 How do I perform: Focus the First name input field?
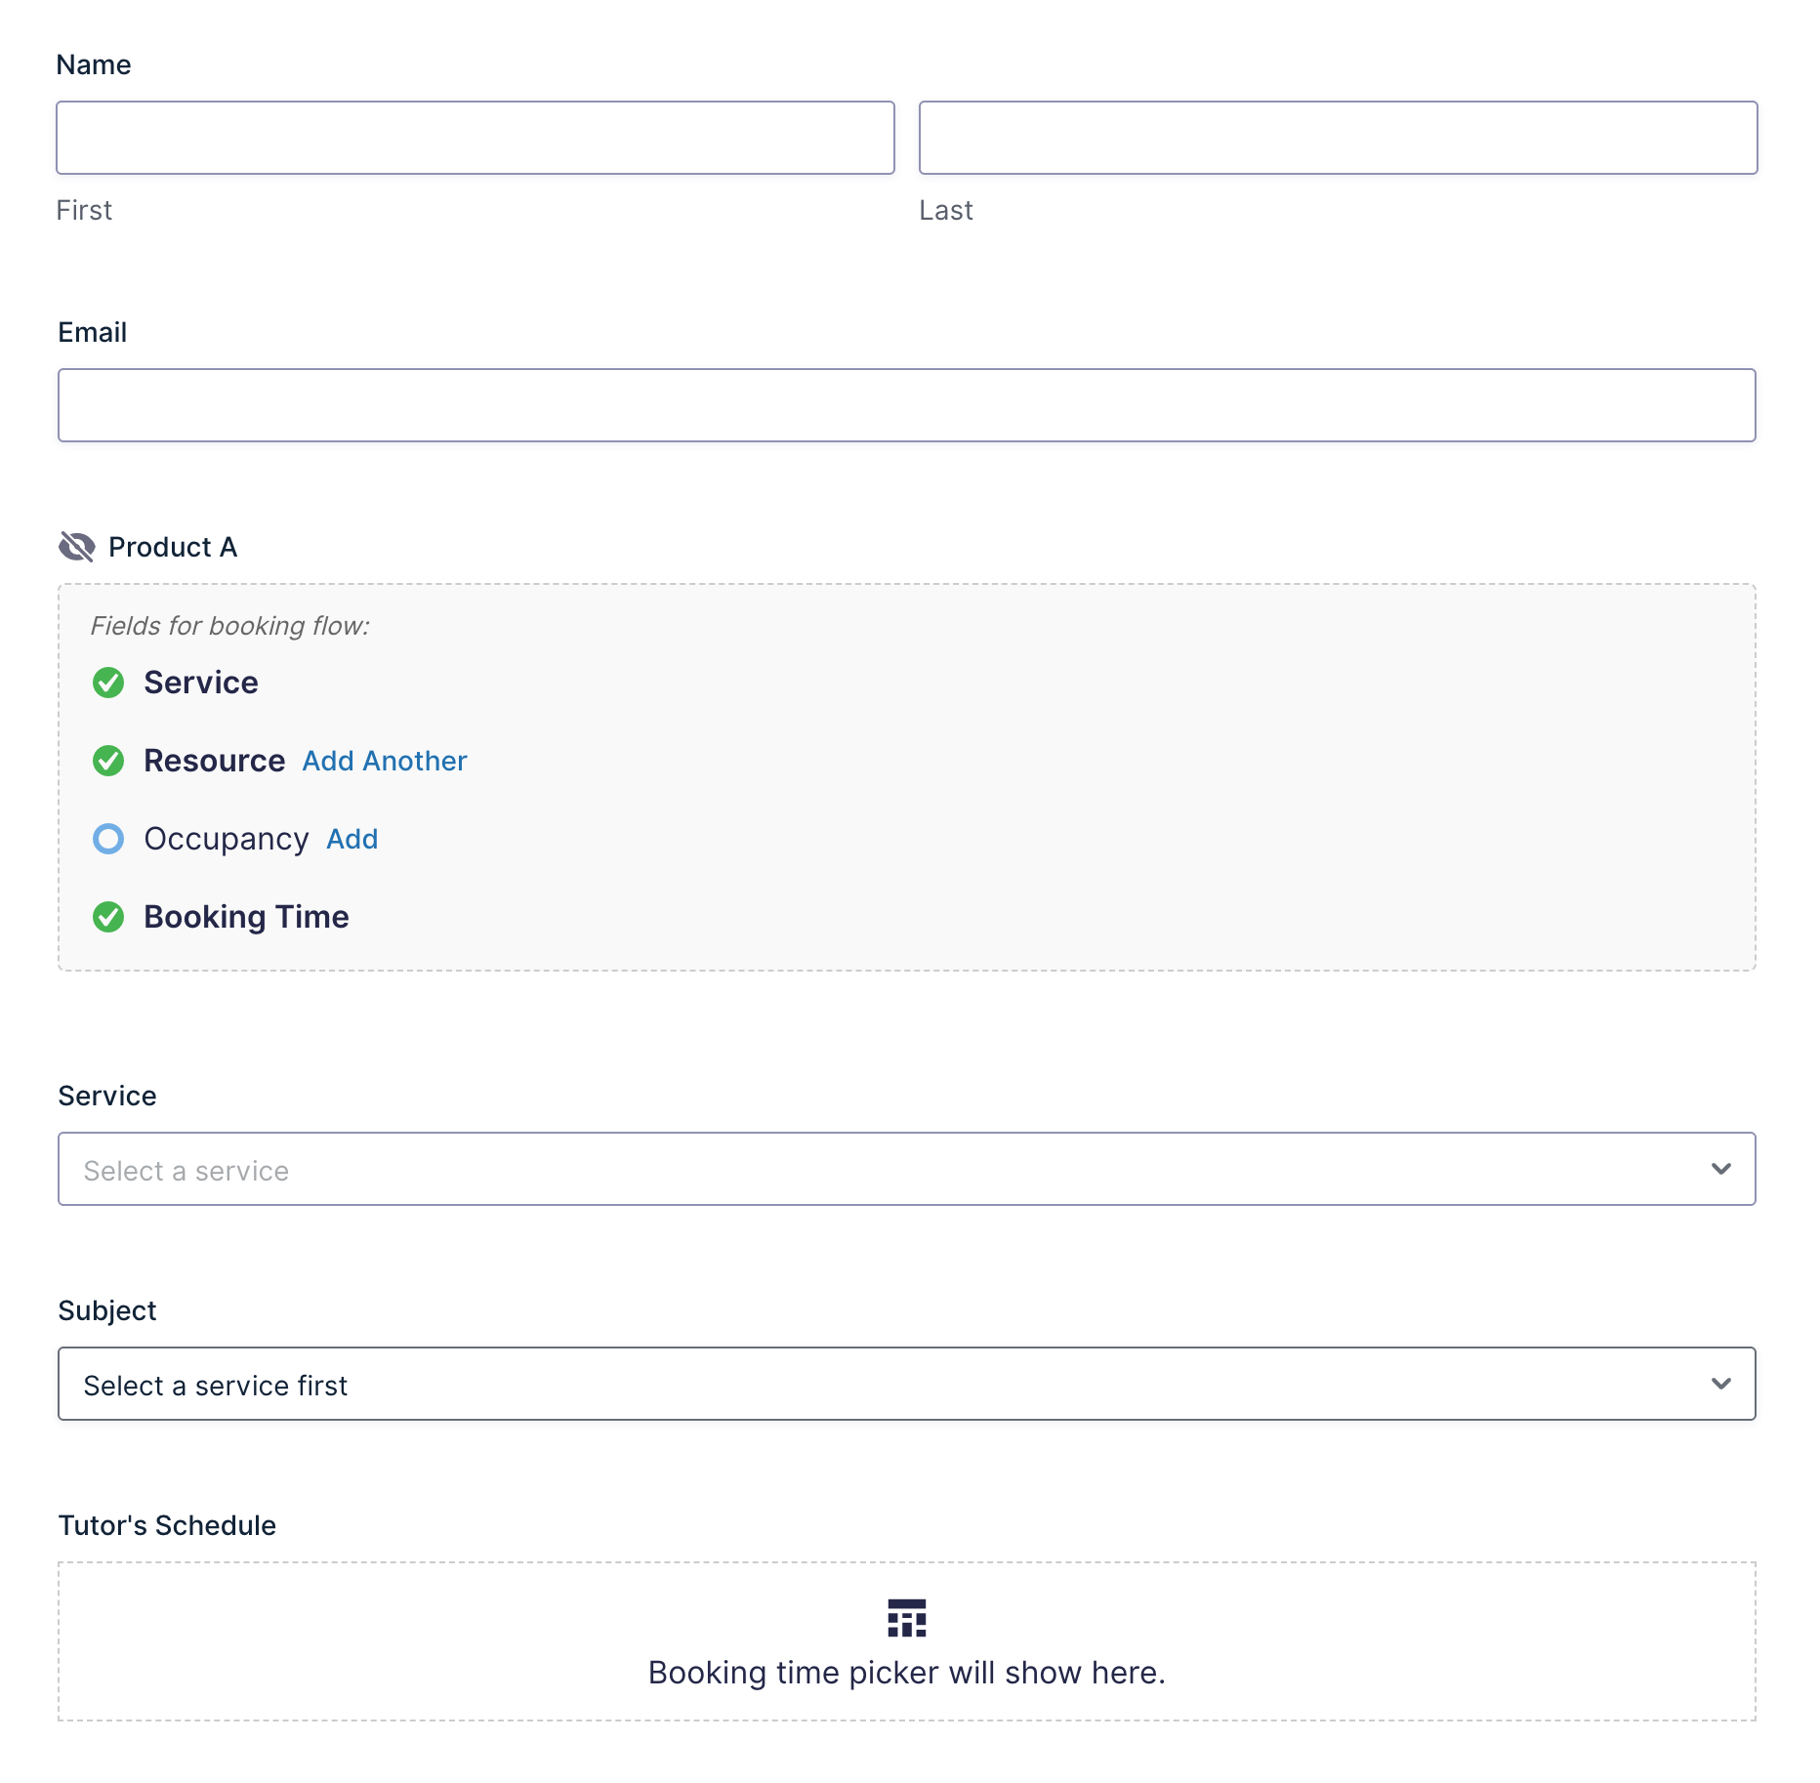coord(476,138)
